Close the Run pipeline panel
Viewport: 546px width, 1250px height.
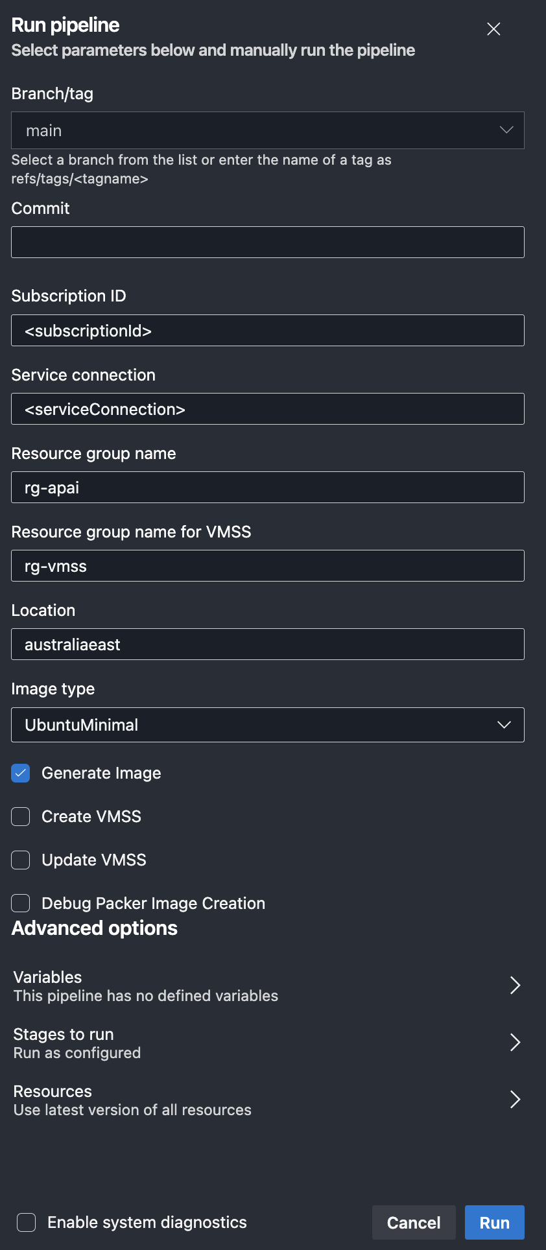(493, 29)
